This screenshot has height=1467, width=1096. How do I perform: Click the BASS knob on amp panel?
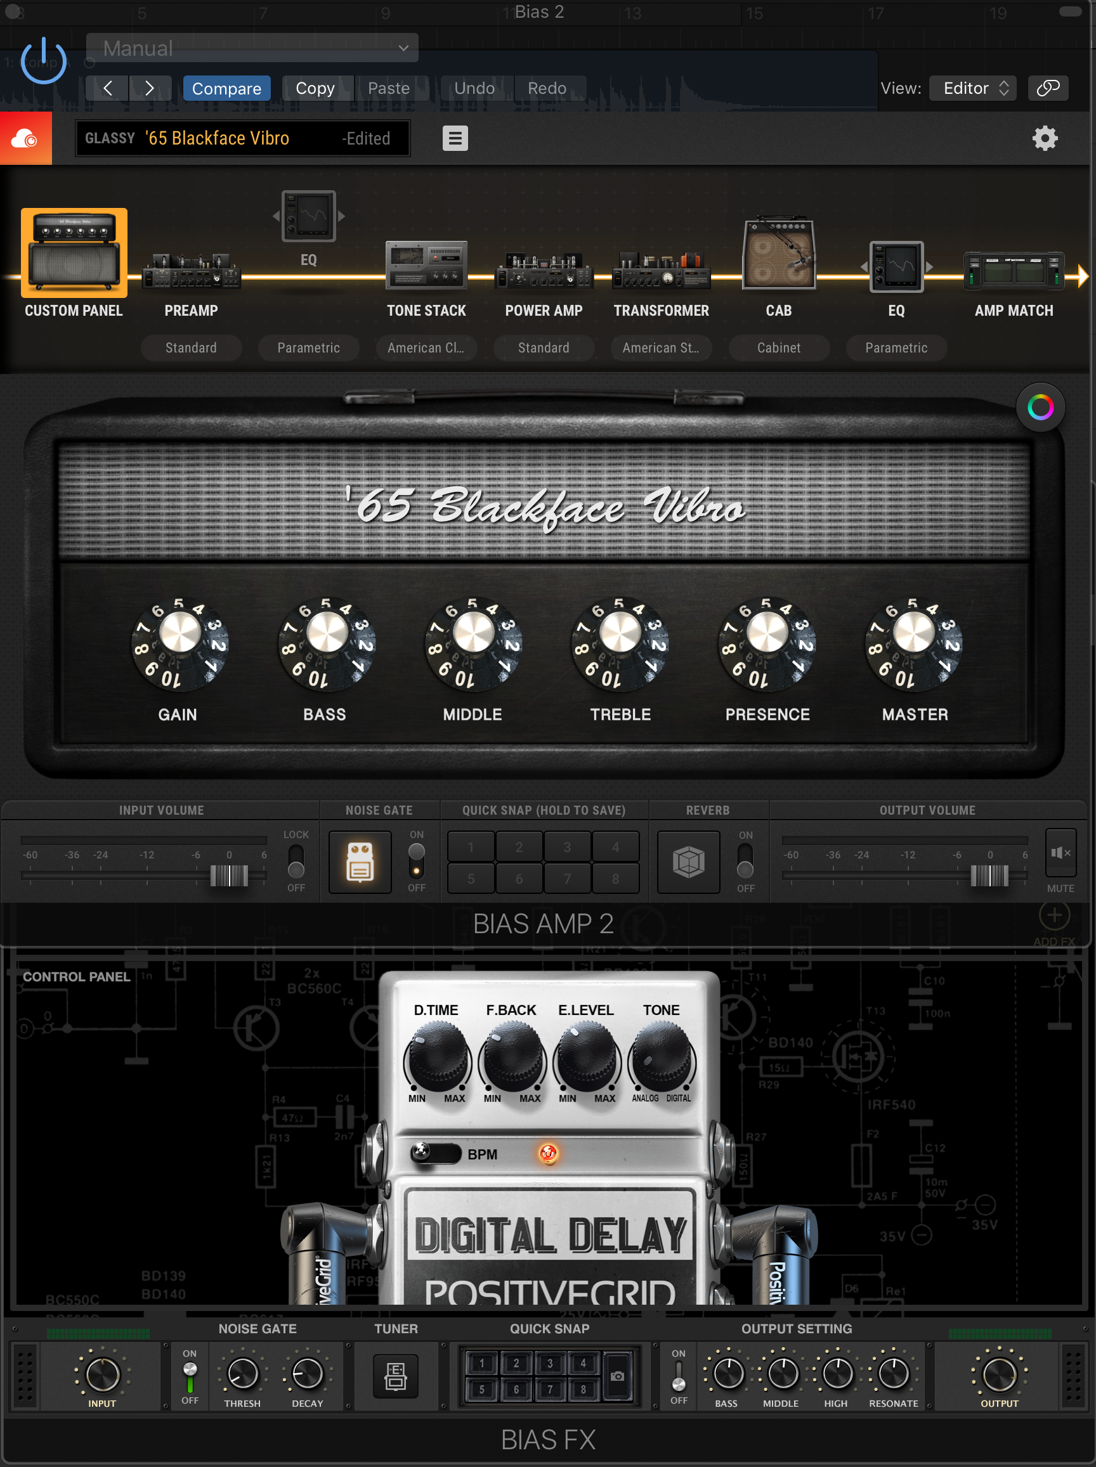click(x=327, y=643)
